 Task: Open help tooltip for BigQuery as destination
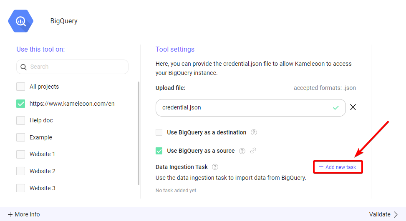tap(254, 132)
